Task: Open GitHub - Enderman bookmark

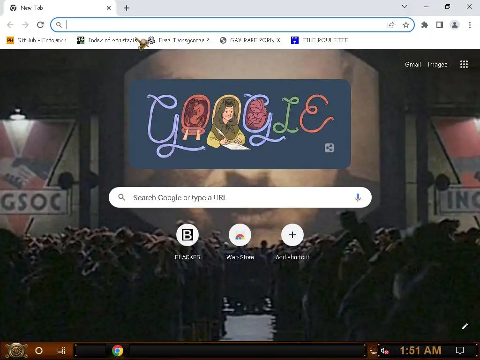Action: pos(38,40)
